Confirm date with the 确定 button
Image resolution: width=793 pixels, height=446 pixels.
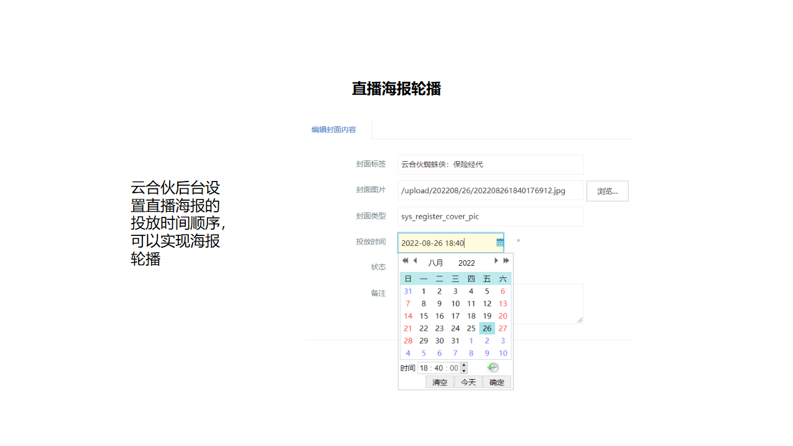pyautogui.click(x=497, y=382)
